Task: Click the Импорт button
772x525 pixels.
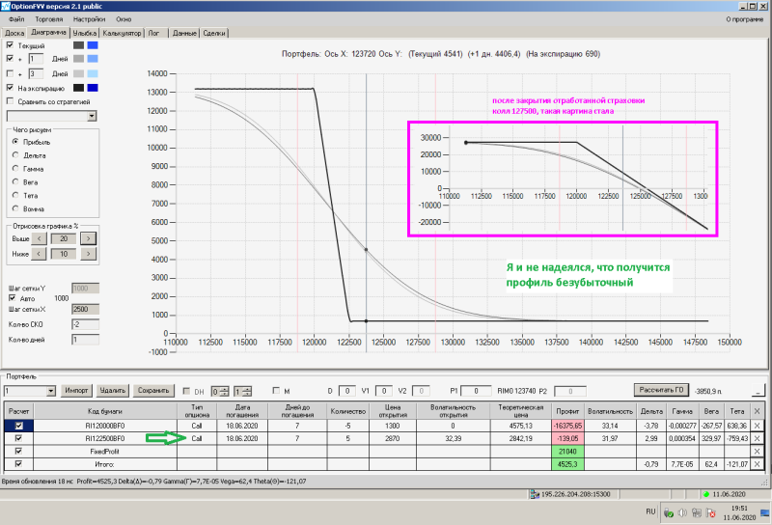Action: [x=76, y=390]
